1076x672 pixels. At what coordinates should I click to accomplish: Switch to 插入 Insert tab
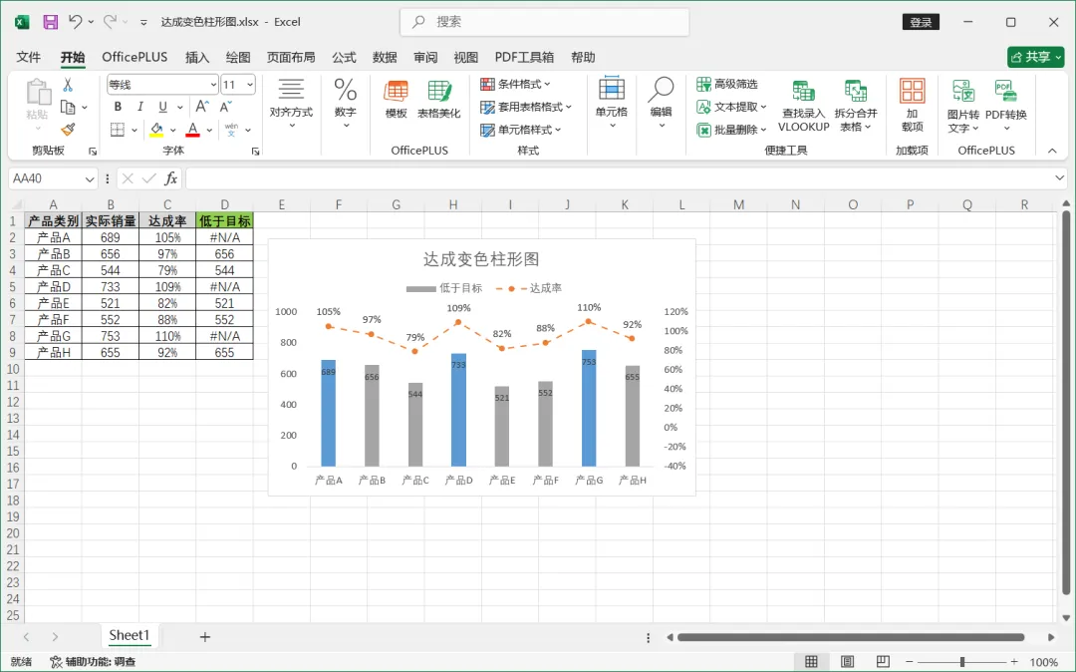point(197,57)
